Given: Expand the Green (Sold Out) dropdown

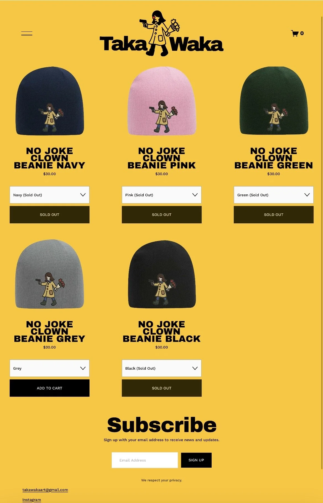Looking at the screenshot, I should pos(274,195).
